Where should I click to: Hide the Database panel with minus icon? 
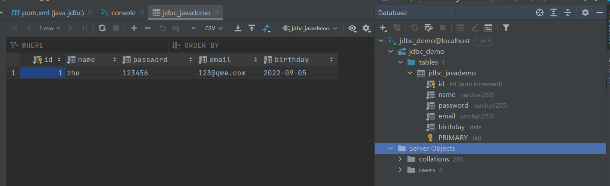tap(599, 12)
